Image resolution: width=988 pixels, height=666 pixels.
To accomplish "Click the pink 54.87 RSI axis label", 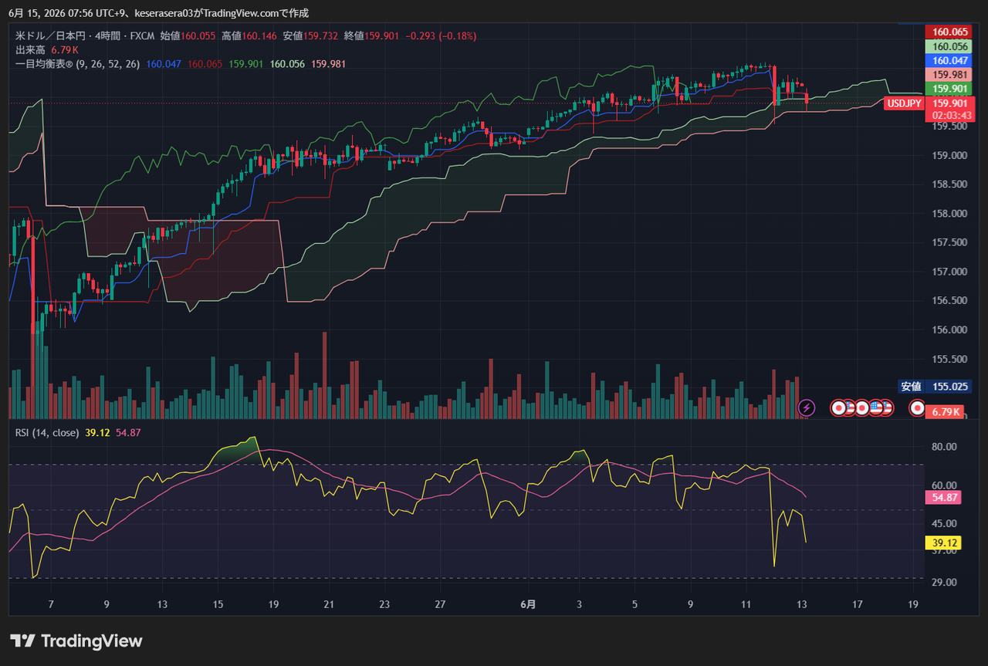I will point(945,498).
